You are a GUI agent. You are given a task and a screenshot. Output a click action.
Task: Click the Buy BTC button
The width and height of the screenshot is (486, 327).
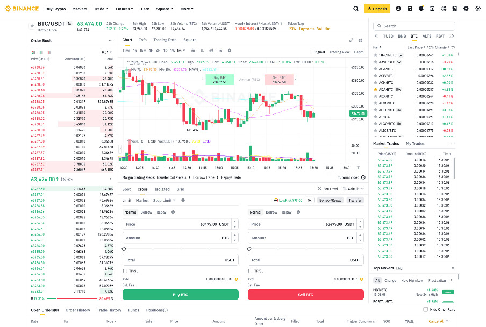point(180,295)
